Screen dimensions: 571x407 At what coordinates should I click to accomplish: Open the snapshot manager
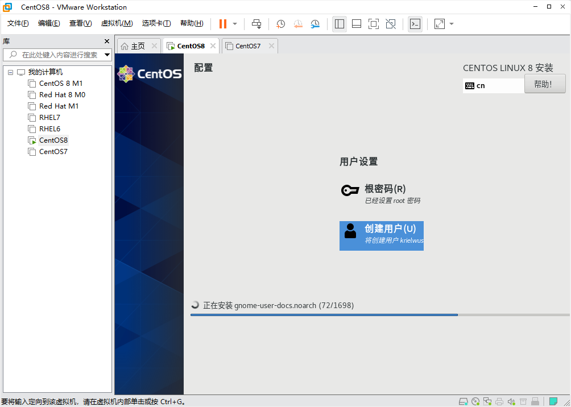315,24
